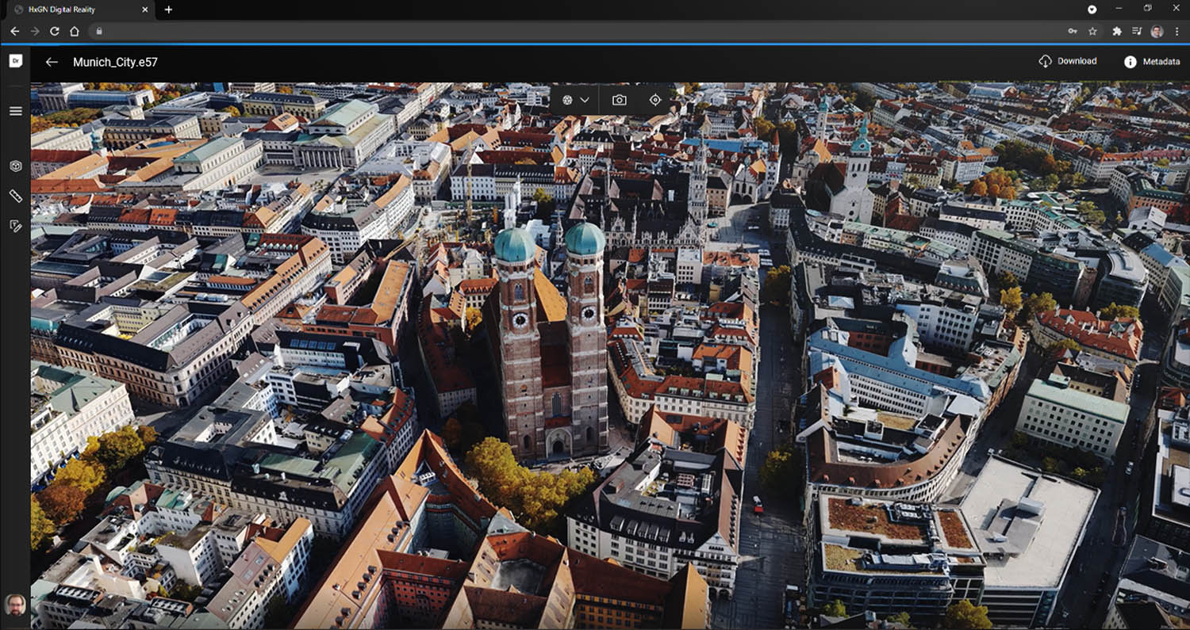This screenshot has height=630, width=1190.
Task: Open the browser extensions puzzle icon
Action: [1117, 31]
